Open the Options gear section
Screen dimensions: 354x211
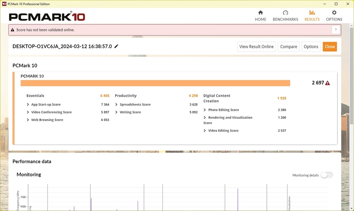334,16
